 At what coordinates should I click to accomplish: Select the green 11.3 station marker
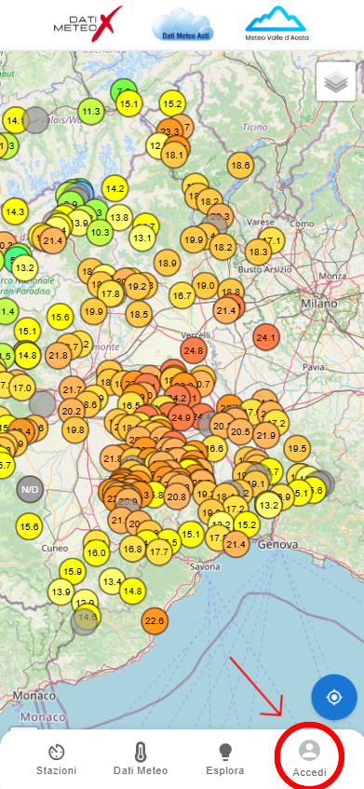pyautogui.click(x=91, y=112)
